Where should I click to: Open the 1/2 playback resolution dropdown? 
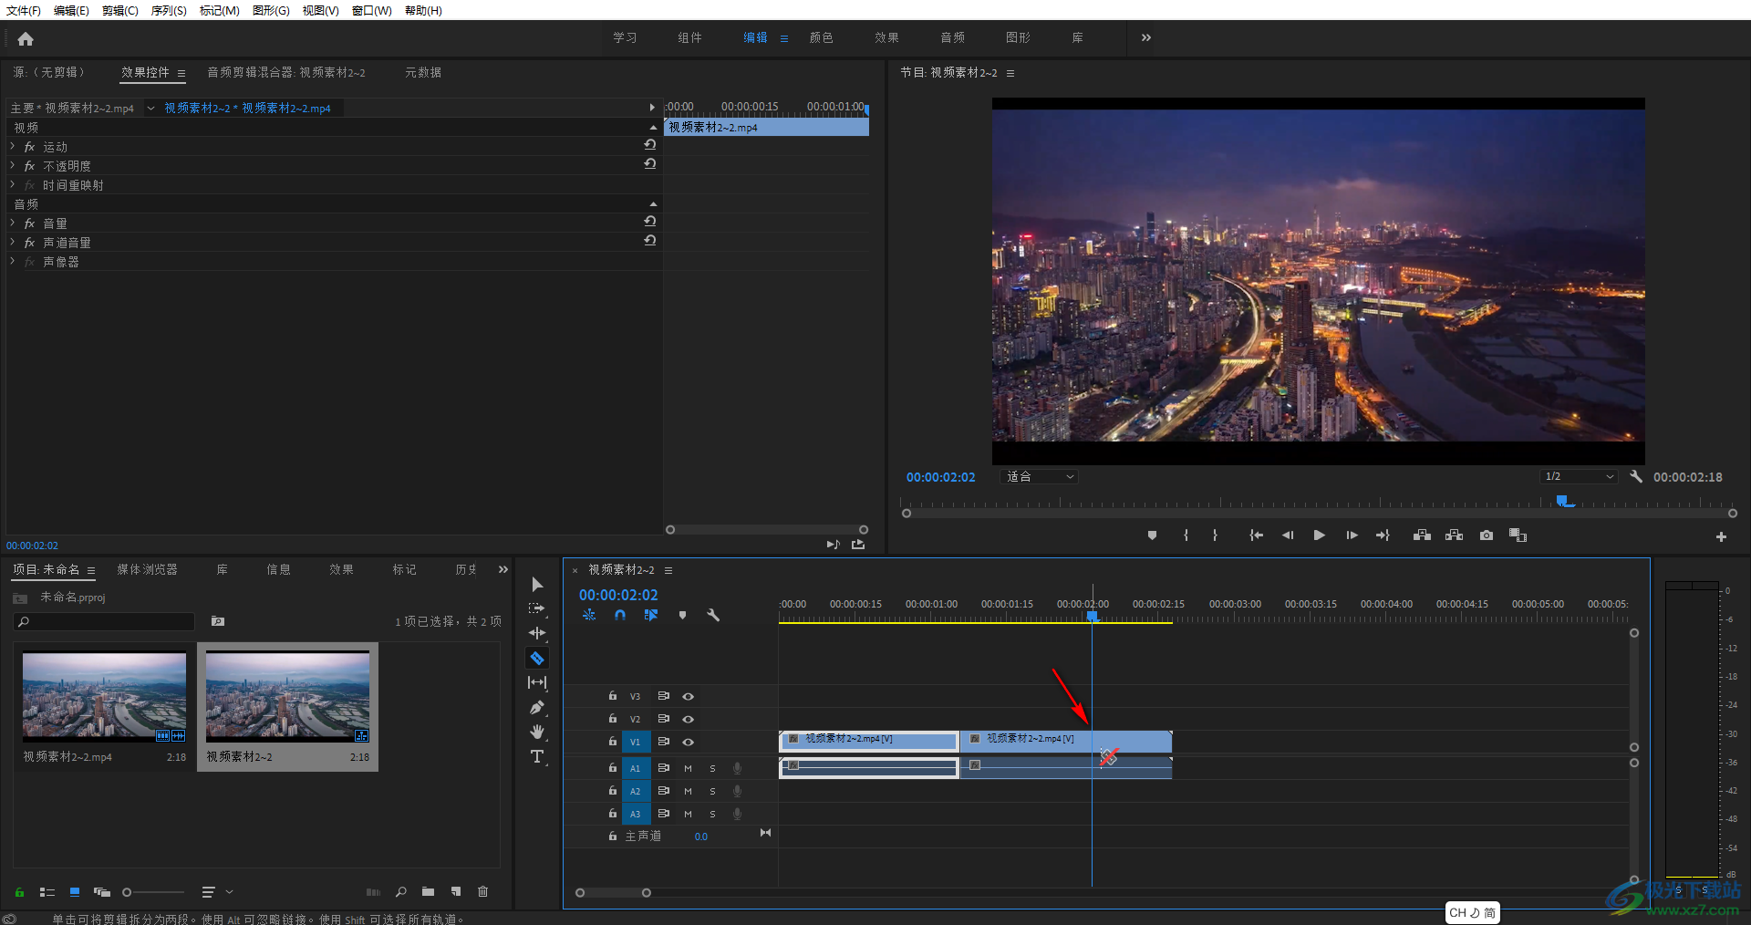[x=1579, y=476]
